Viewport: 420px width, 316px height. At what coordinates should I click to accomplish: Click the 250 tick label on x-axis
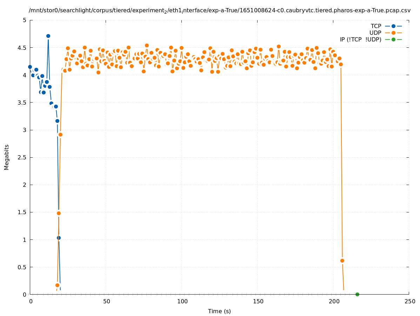tap(409, 301)
